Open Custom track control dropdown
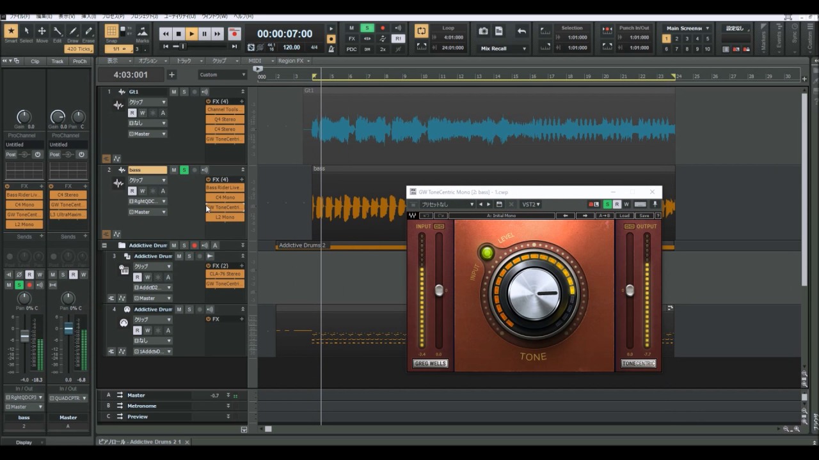This screenshot has height=460, width=819. click(x=222, y=75)
